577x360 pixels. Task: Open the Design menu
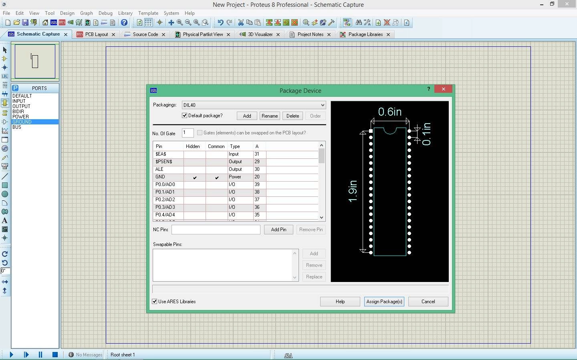[67, 13]
